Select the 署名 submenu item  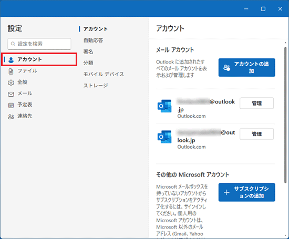click(x=88, y=51)
